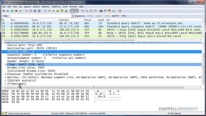Expand the [Timestamps] node
This screenshot has height=116, width=206.
click(x=5, y=84)
